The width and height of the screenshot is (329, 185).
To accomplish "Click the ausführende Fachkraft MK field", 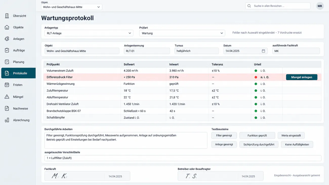I will pyautogui.click(x=296, y=51).
